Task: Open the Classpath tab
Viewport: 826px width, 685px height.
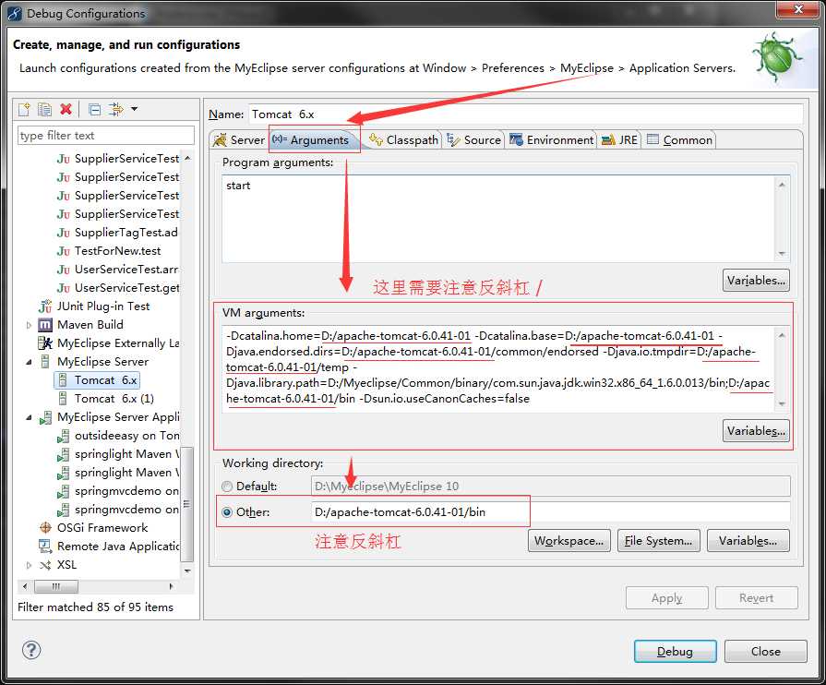Action: 403,139
